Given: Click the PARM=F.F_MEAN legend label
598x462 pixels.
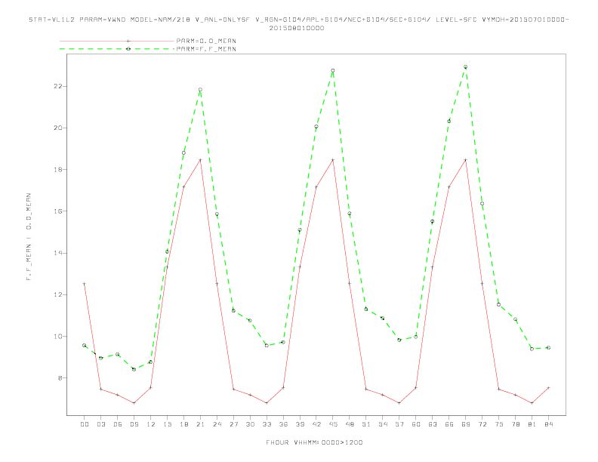Looking at the screenshot, I should (206, 49).
